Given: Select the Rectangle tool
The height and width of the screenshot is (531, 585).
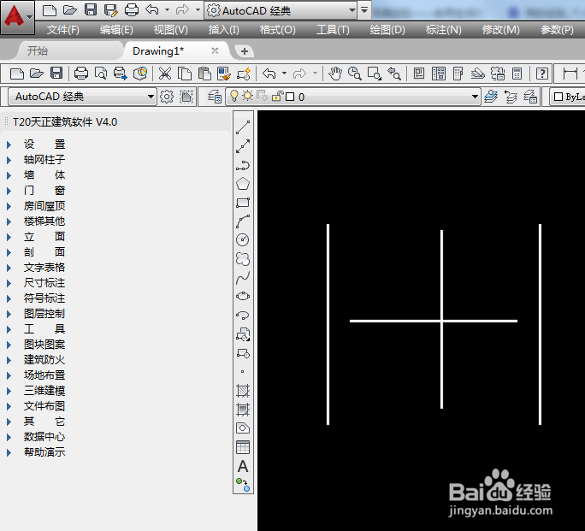Looking at the screenshot, I should pos(243,203).
